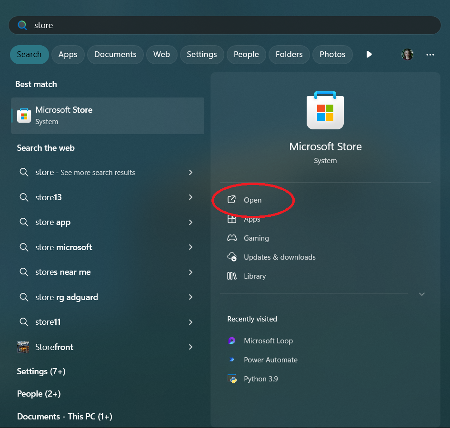Open recently visited Power Automate
Image resolution: width=450 pixels, height=428 pixels.
[270, 360]
